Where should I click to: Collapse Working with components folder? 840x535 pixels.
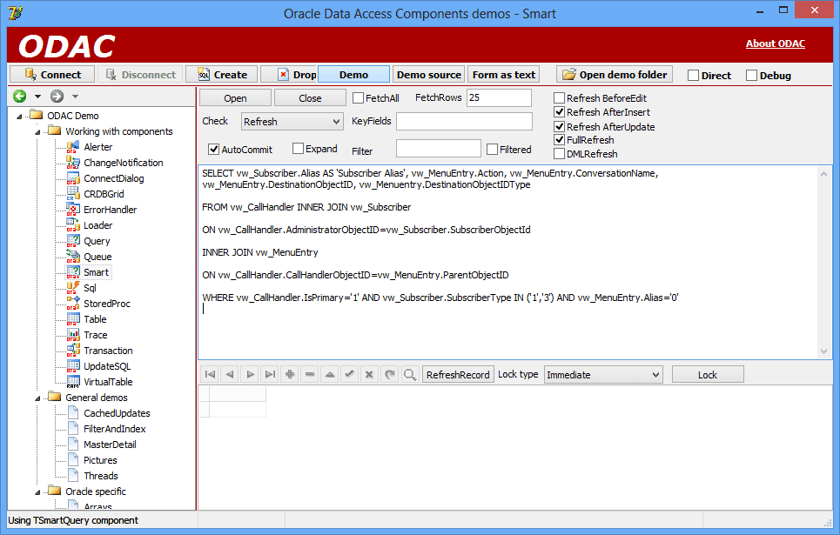pyautogui.click(x=37, y=131)
